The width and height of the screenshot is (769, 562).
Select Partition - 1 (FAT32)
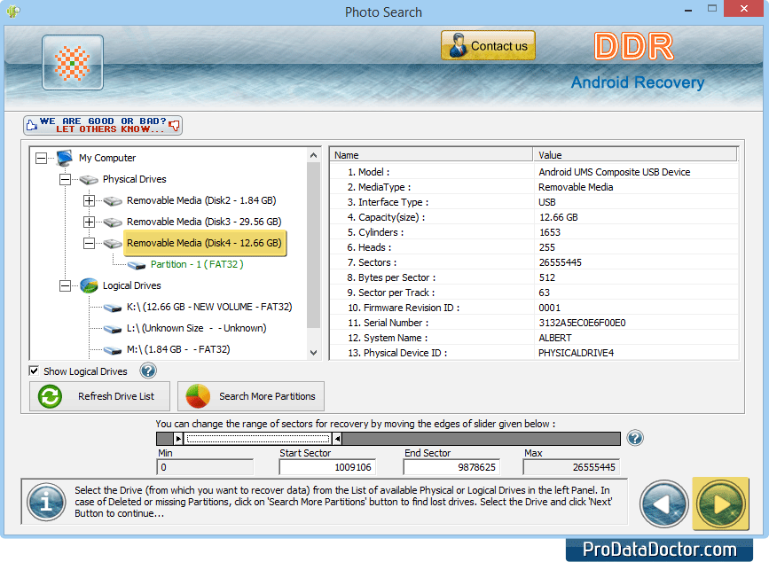pyautogui.click(x=197, y=264)
